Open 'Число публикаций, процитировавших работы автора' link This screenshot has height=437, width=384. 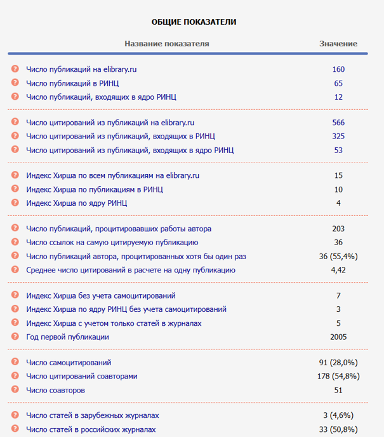[119, 229]
